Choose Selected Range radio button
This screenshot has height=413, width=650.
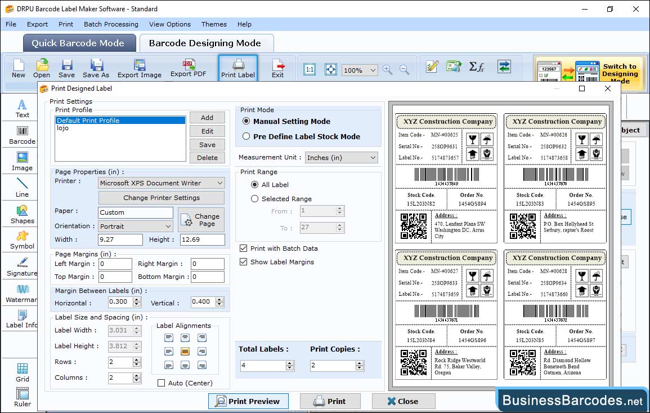click(254, 199)
